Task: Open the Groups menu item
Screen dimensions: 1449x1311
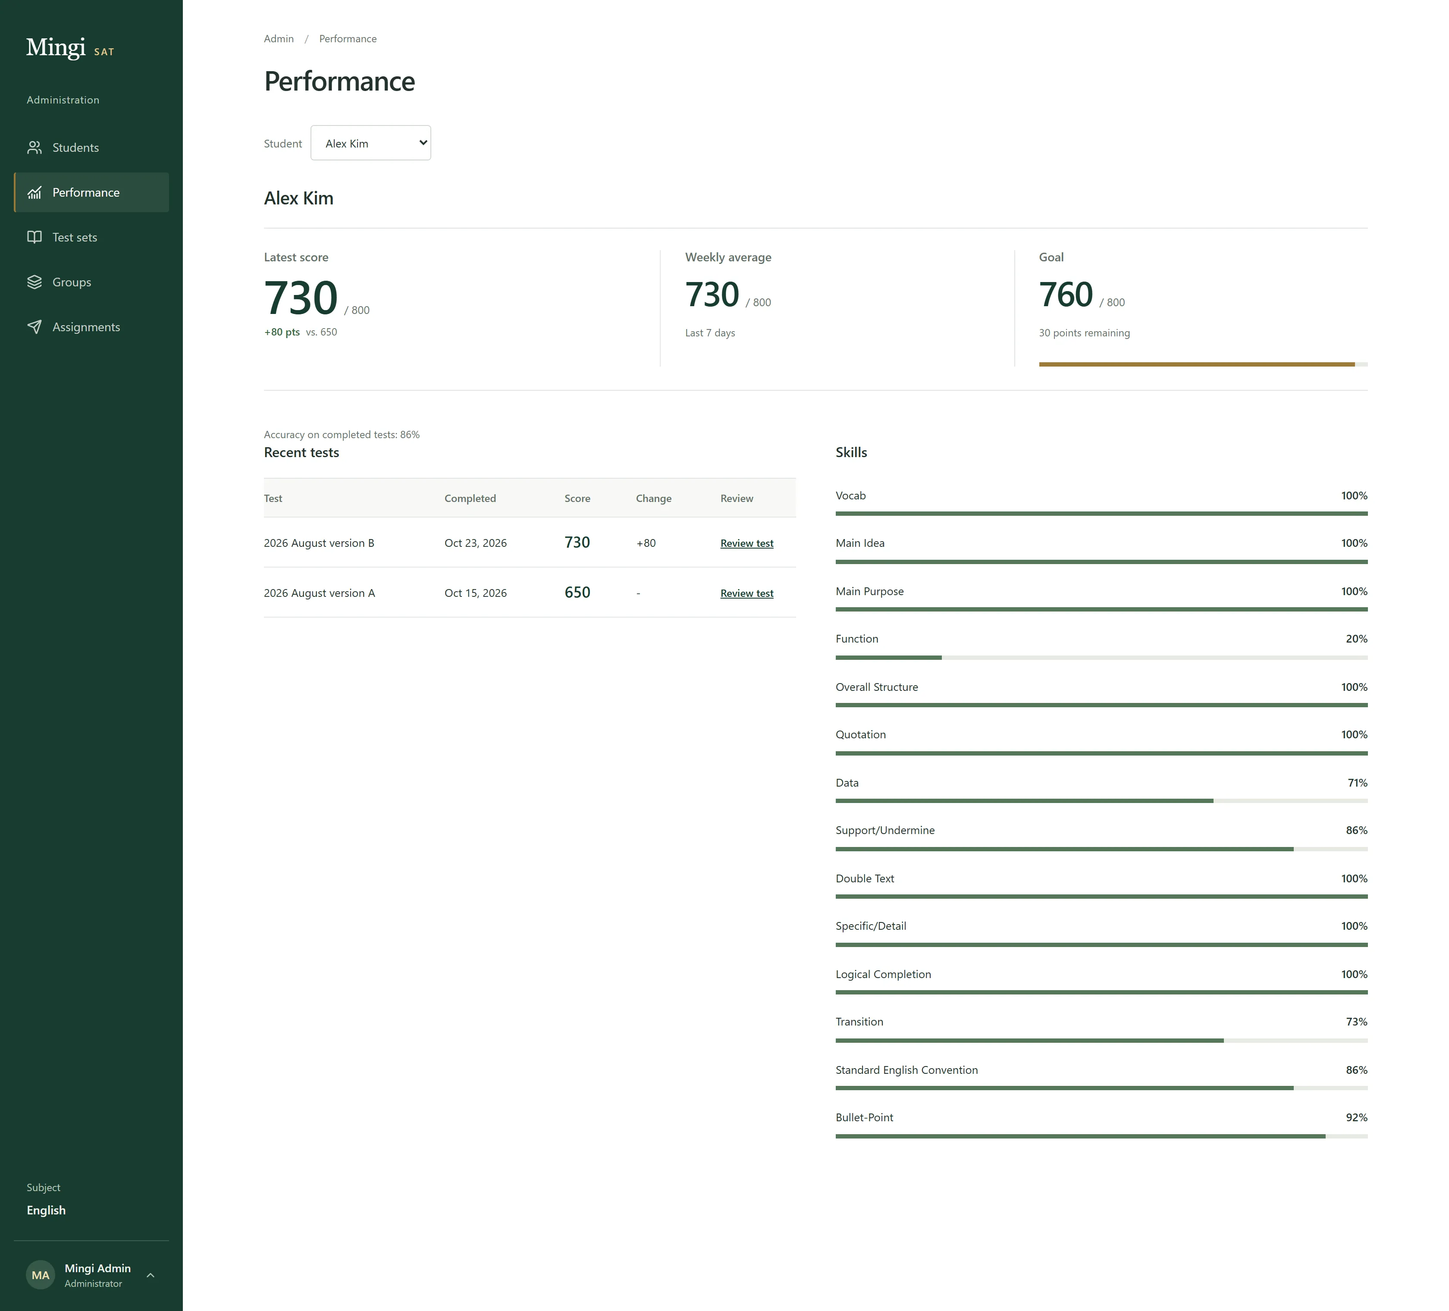Action: (91, 282)
